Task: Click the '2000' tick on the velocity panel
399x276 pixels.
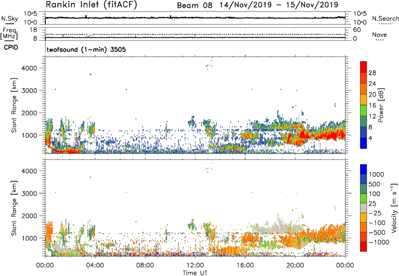Action: (x=29, y=216)
